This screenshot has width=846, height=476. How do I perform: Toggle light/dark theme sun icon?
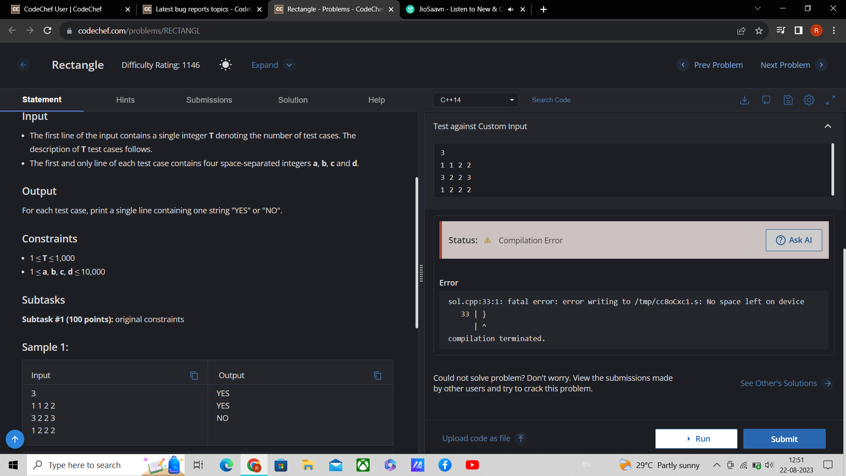click(226, 65)
